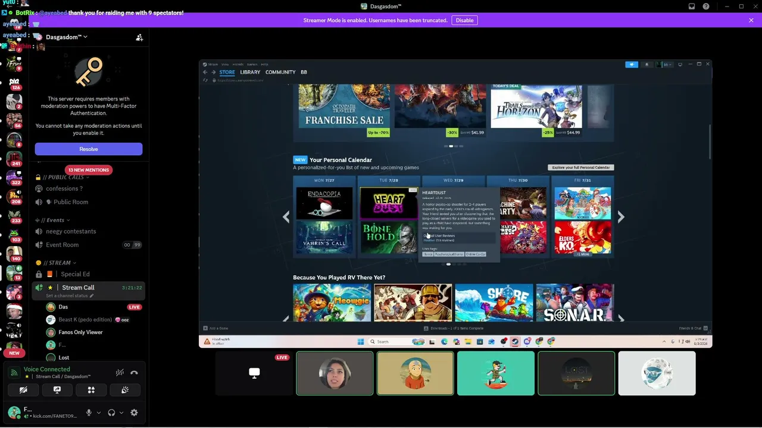
Task: Disable Streamer Mode button
Action: [x=464, y=20]
